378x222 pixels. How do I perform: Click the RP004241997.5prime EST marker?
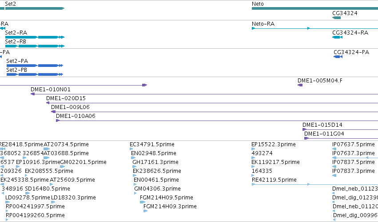pyautogui.click(x=7, y=211)
